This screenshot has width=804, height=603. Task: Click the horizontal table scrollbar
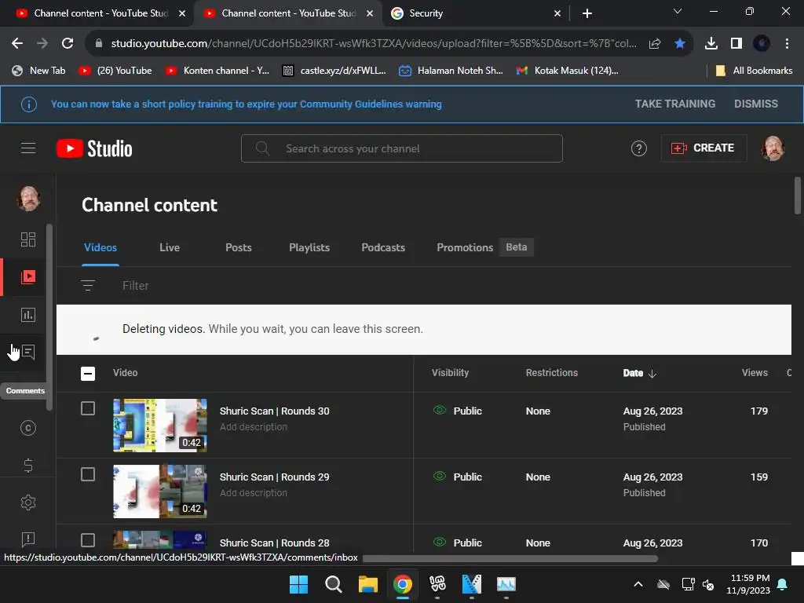pyautogui.click(x=510, y=558)
